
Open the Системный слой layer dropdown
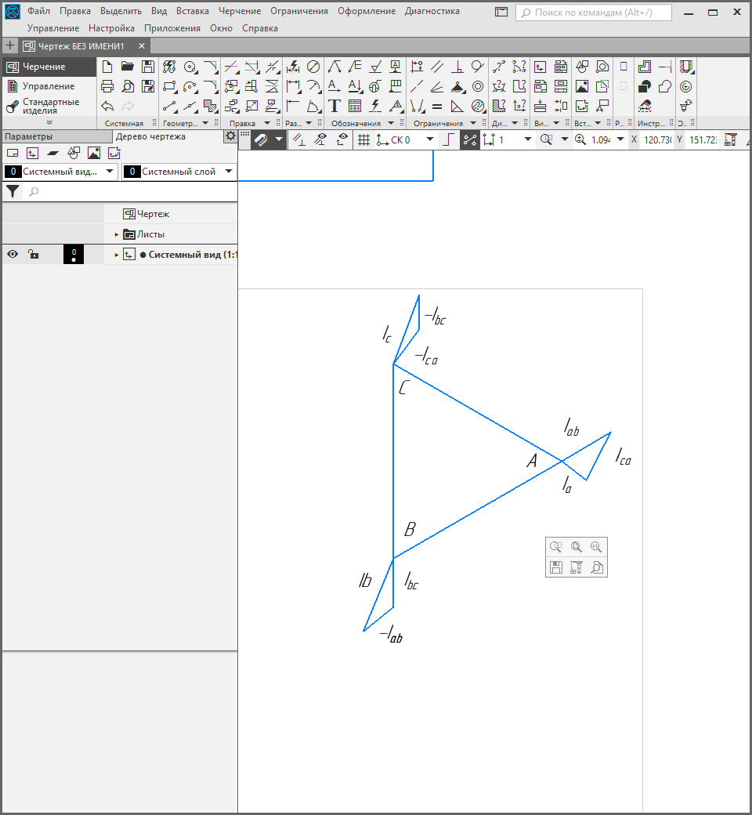point(229,172)
